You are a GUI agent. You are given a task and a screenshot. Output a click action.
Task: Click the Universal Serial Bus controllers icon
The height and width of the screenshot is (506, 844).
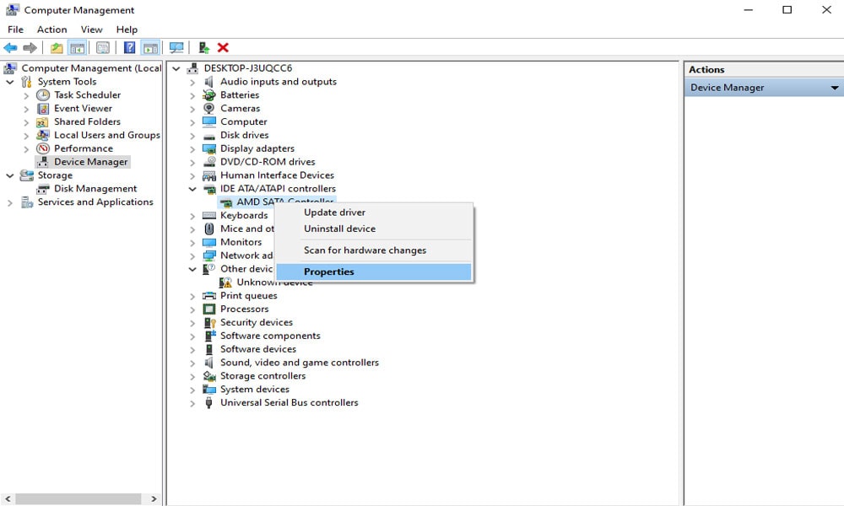[208, 403]
